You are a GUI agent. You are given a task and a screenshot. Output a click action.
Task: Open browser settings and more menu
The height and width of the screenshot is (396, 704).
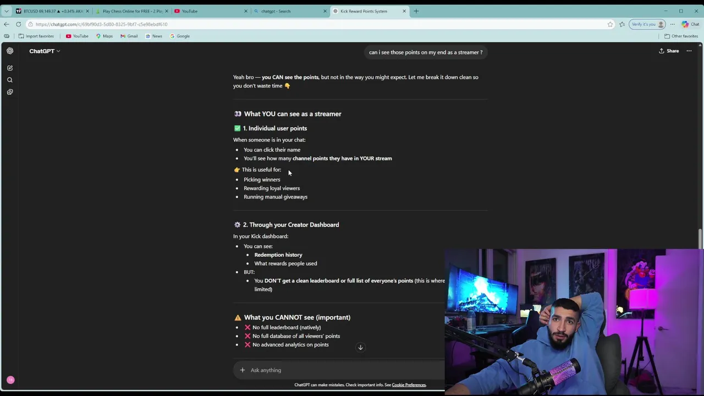pos(672,24)
